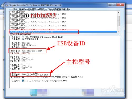Click the scroll down arrow of device list
This screenshot has width=132, height=99.
(119, 31)
